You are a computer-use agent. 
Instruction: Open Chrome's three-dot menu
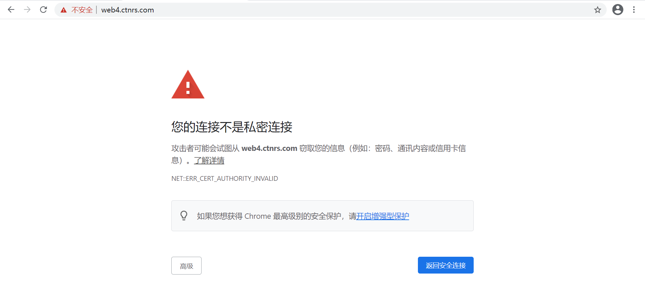(x=634, y=10)
